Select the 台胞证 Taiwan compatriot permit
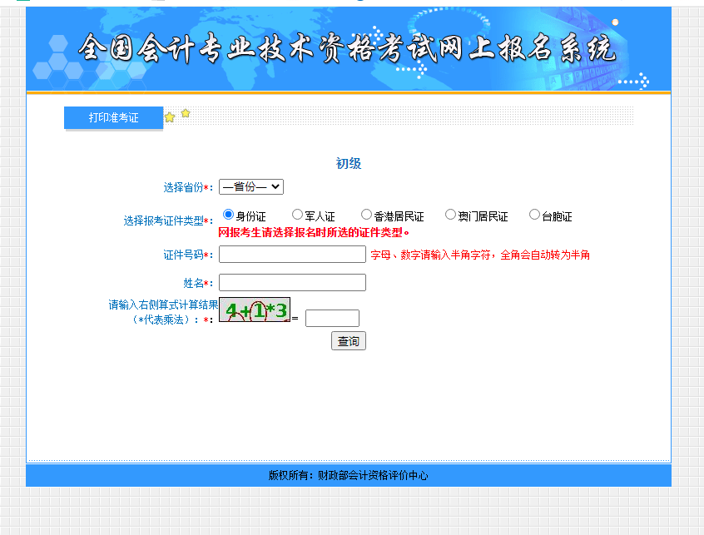704x535 pixels. (x=534, y=214)
